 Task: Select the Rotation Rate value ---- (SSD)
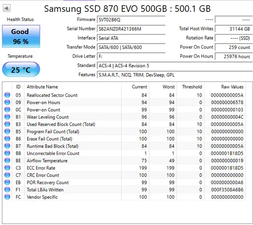234,38
